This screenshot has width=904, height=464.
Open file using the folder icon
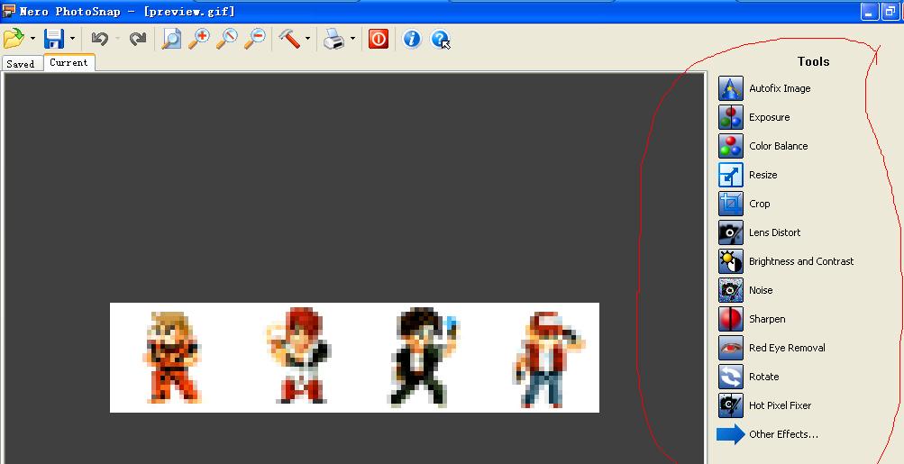[x=14, y=39]
